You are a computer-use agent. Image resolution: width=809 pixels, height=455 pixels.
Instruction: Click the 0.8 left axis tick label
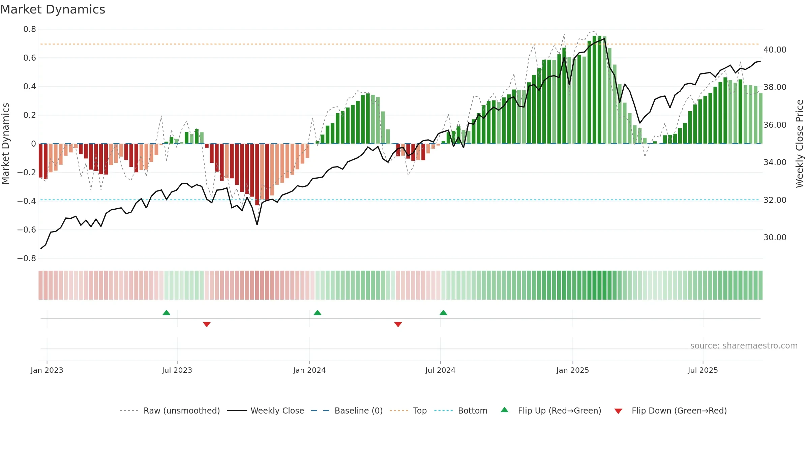pyautogui.click(x=30, y=29)
